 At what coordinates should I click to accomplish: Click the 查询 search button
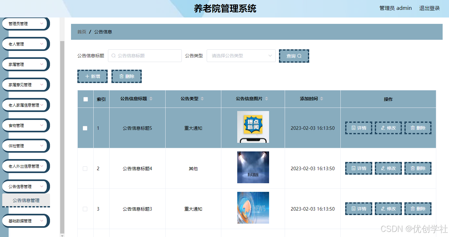point(294,56)
